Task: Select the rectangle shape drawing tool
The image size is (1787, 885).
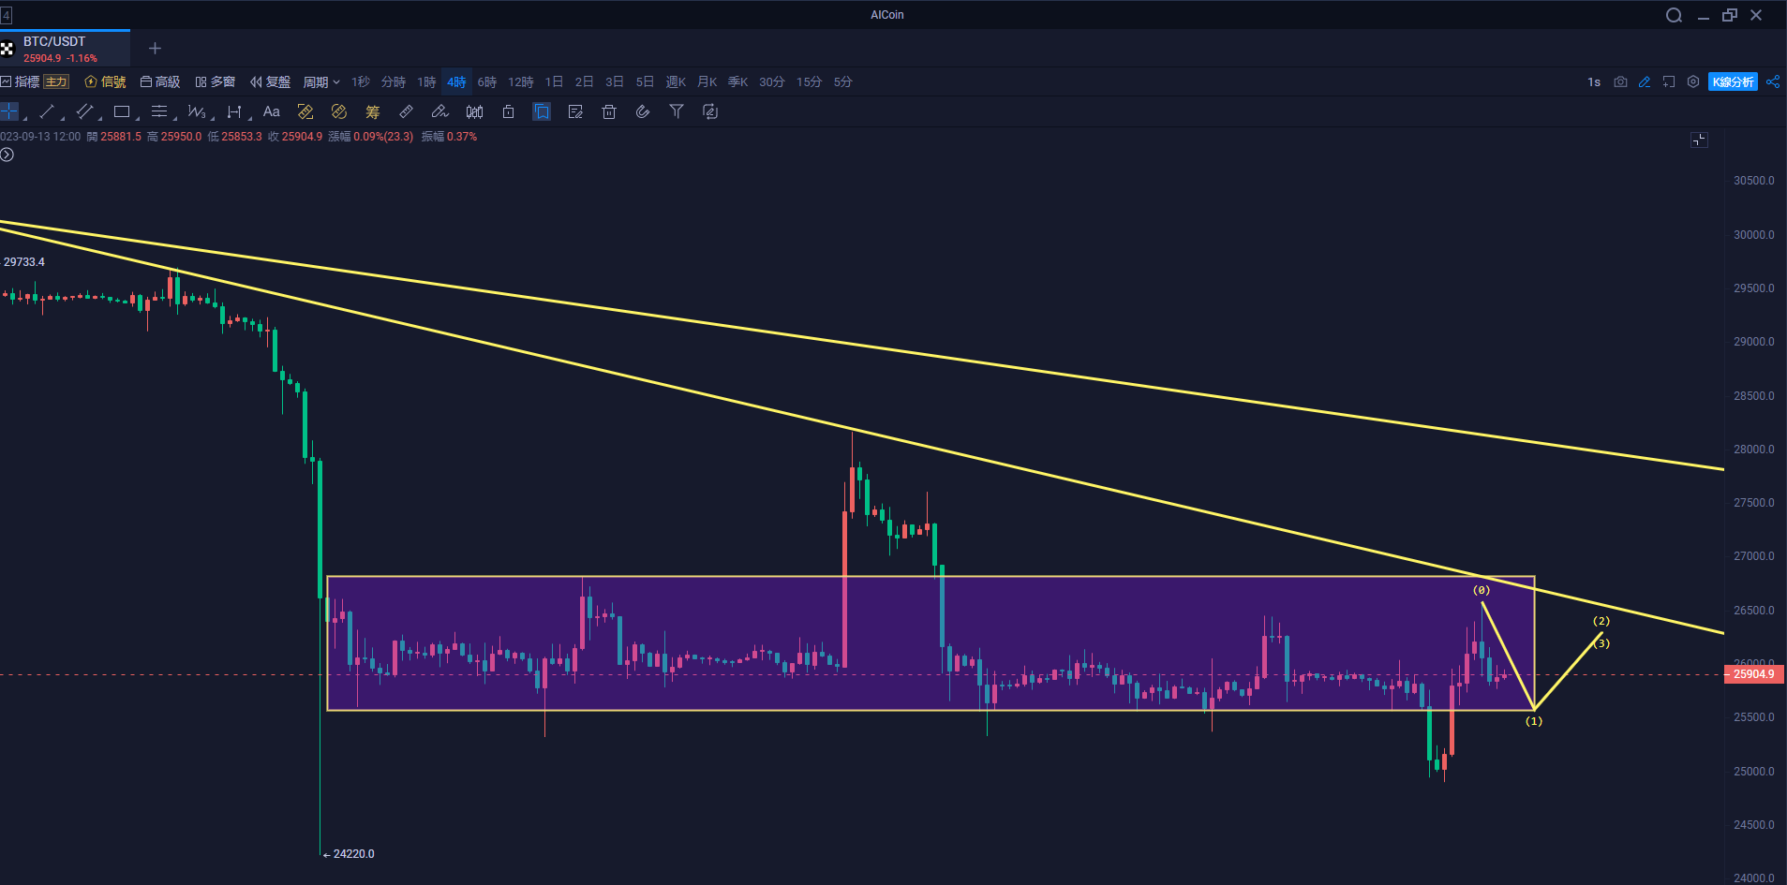Action: pos(121,111)
